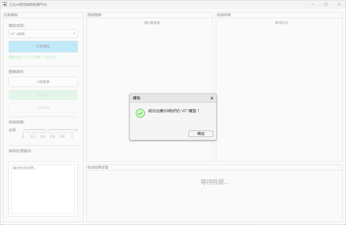
Task: Open the 模型类型 dropdown showing ViT (精确)
Action: [43, 34]
